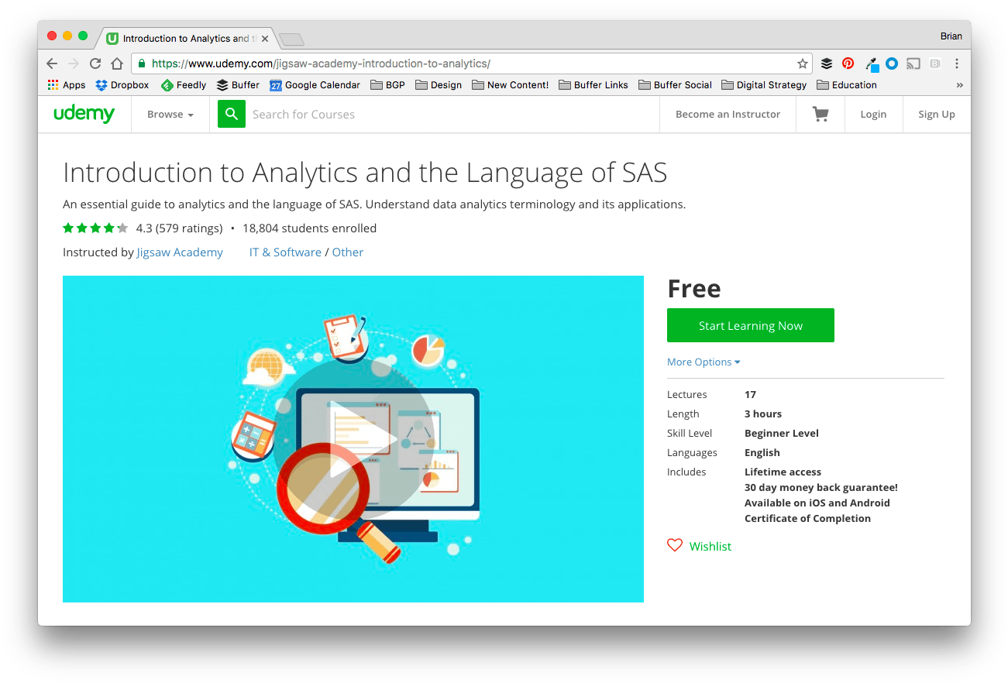Screen dimensions: 1008x683
Task: Show more bookmarks overflow chevron
Action: (960, 85)
